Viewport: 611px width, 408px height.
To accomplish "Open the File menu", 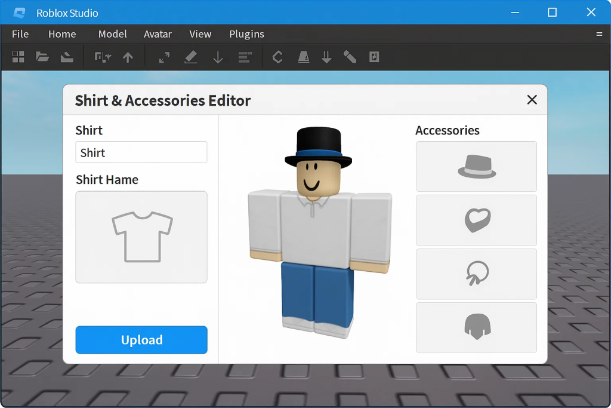I will coord(20,34).
